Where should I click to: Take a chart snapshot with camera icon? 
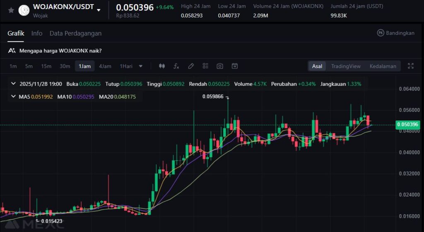[220, 66]
